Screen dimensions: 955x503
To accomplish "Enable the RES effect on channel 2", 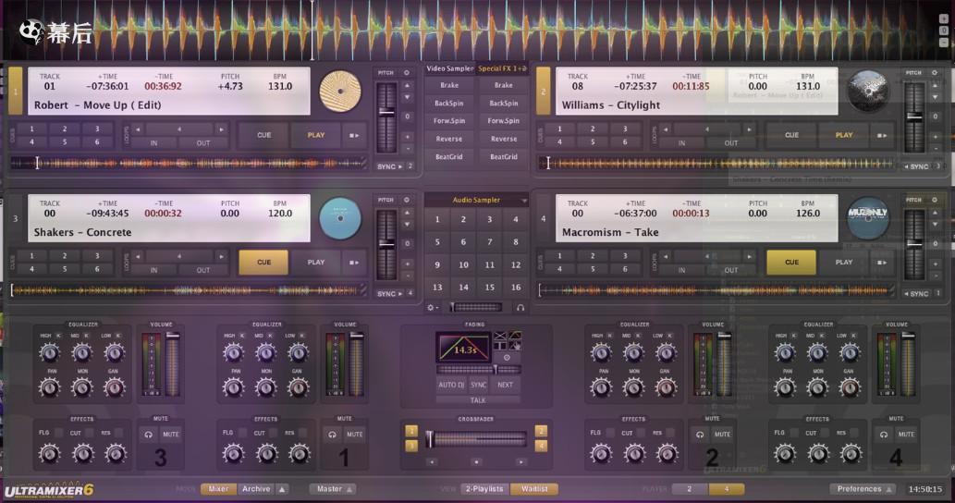I will [670, 433].
